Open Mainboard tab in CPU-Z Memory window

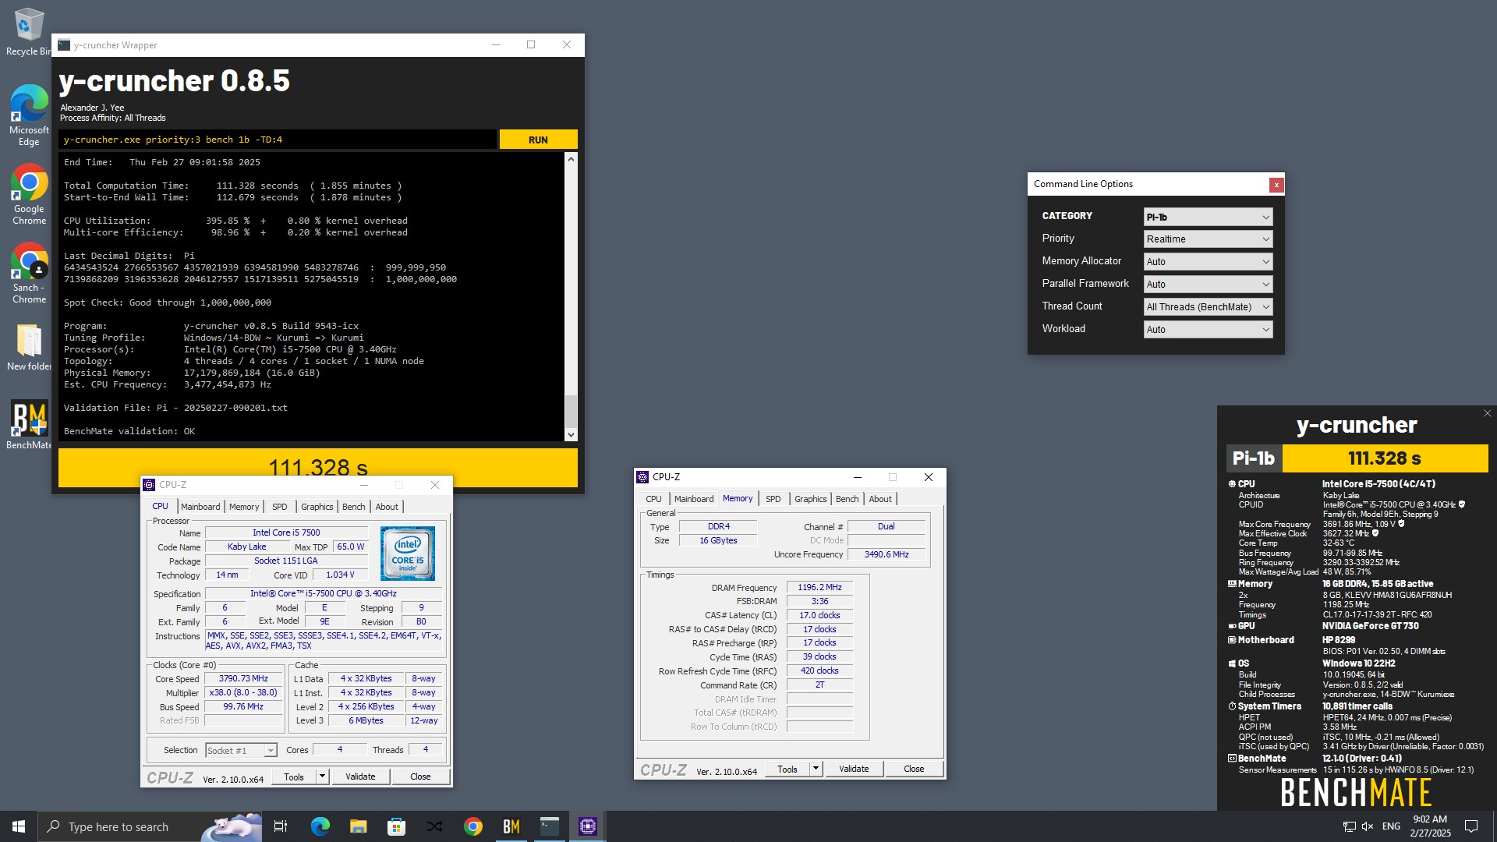point(694,499)
